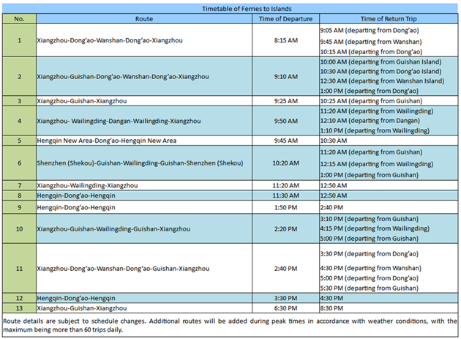Screen dimensions: 461x339
Task: Click '5:30 PM (departing from Guishan)'
Action: click(x=370, y=288)
